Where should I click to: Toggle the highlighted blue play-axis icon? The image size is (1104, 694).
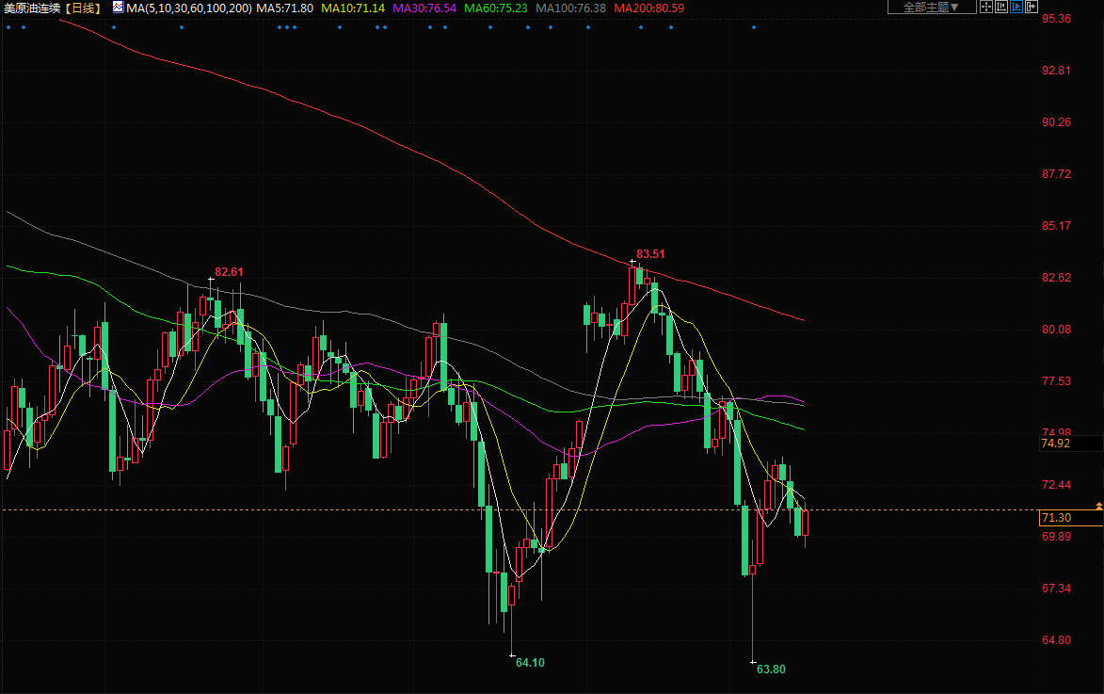click(1016, 7)
